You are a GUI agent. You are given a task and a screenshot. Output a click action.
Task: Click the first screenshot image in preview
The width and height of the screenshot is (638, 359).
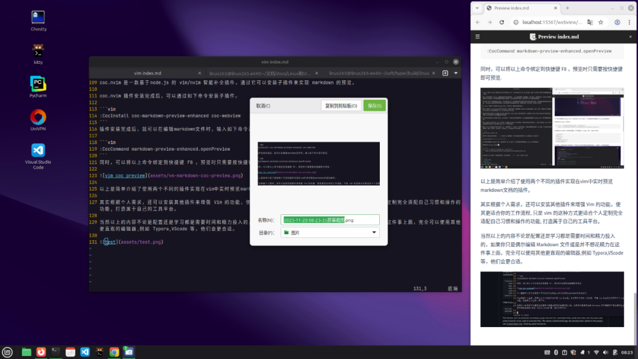tap(552, 128)
